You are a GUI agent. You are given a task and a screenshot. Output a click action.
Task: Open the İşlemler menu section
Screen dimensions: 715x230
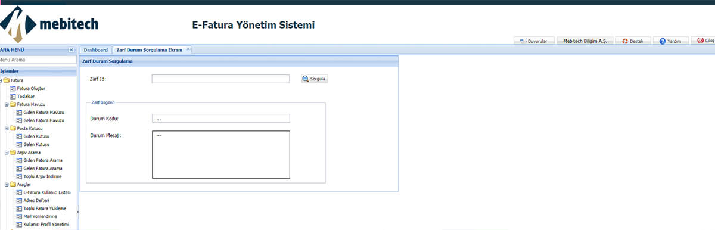pos(39,72)
